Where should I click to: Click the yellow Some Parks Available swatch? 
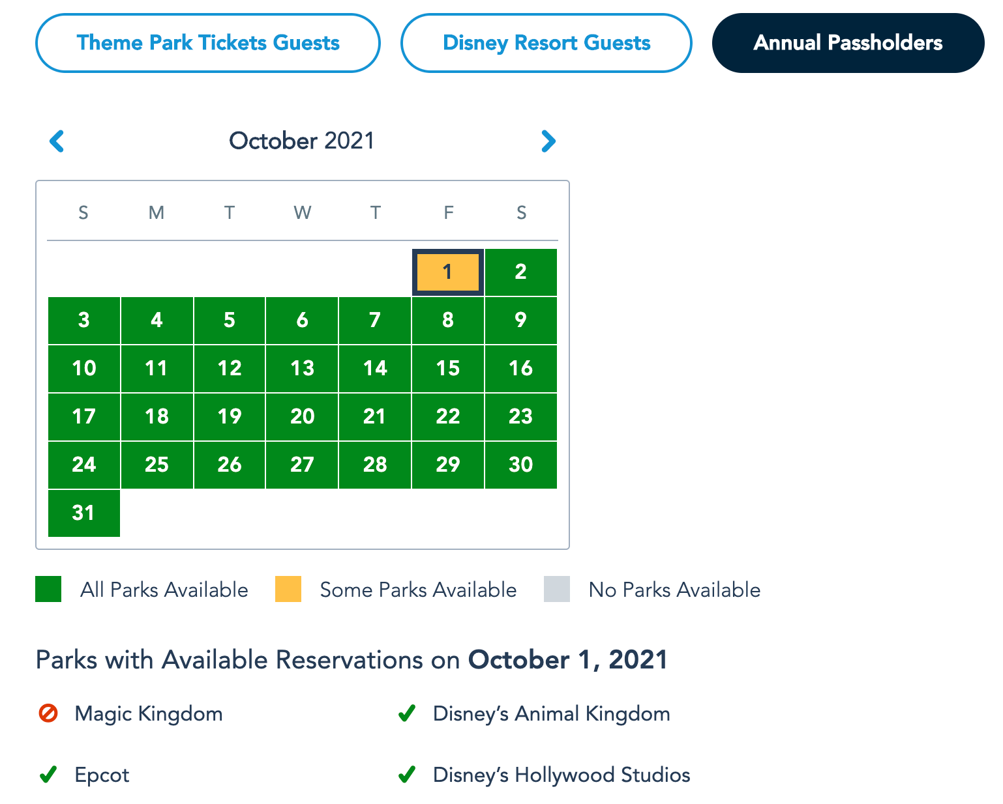[288, 589]
